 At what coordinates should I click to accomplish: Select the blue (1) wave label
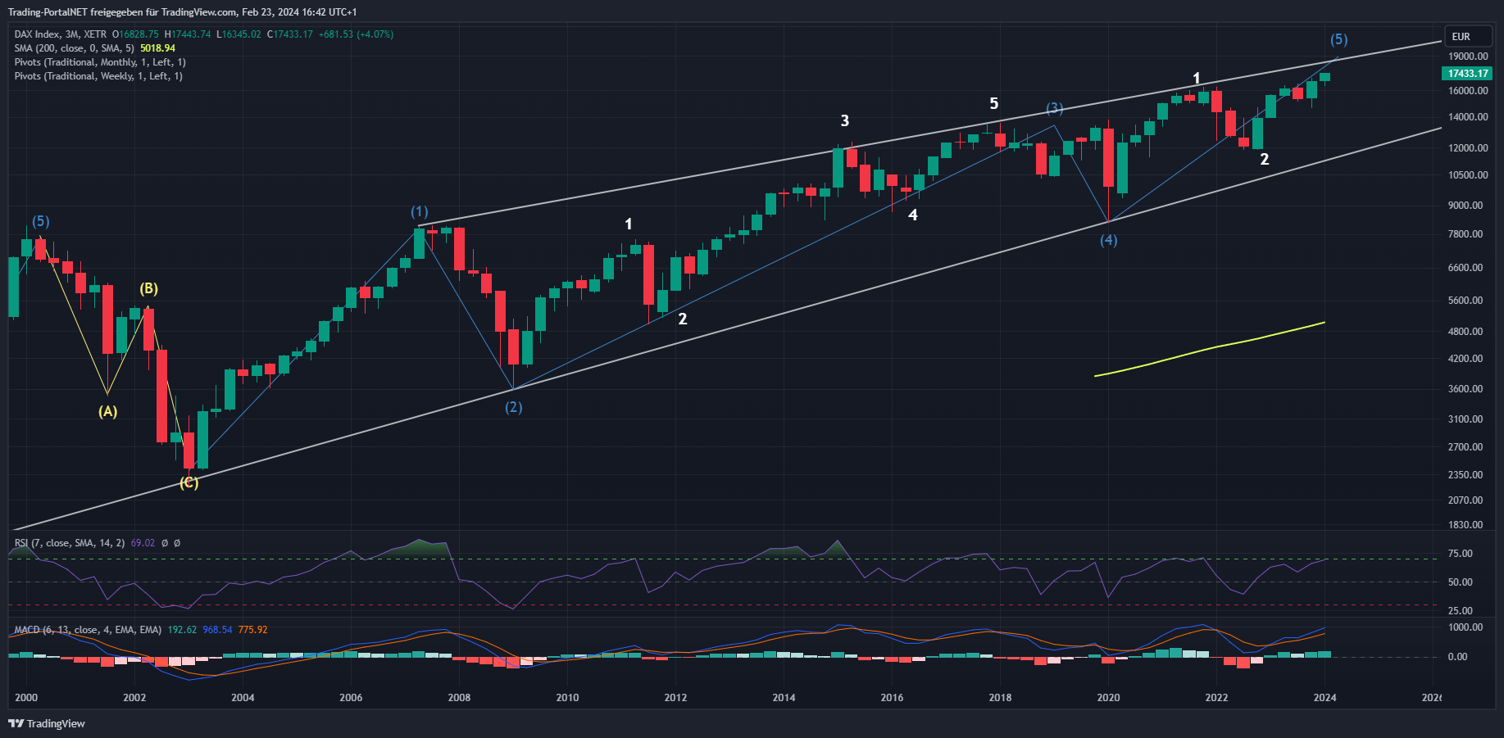(x=420, y=211)
